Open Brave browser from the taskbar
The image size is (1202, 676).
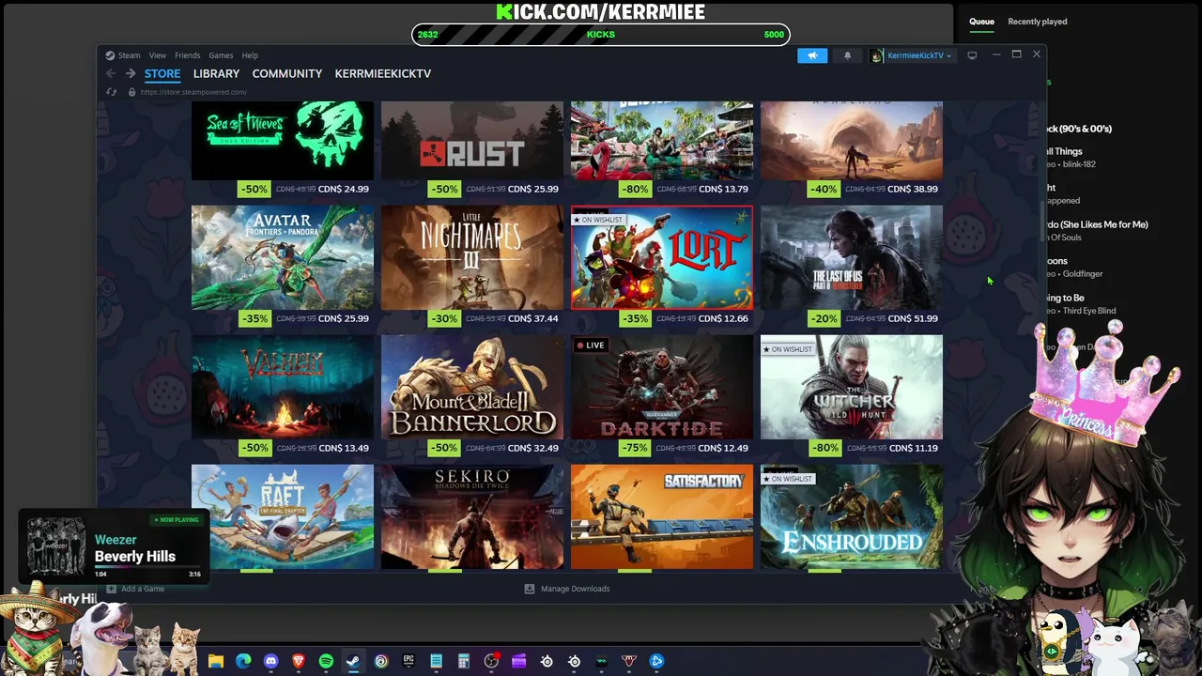pos(299,661)
